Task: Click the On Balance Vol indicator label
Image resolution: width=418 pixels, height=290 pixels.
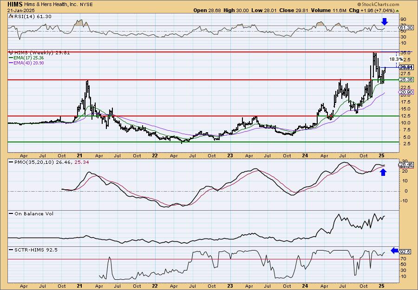Action: point(33,213)
